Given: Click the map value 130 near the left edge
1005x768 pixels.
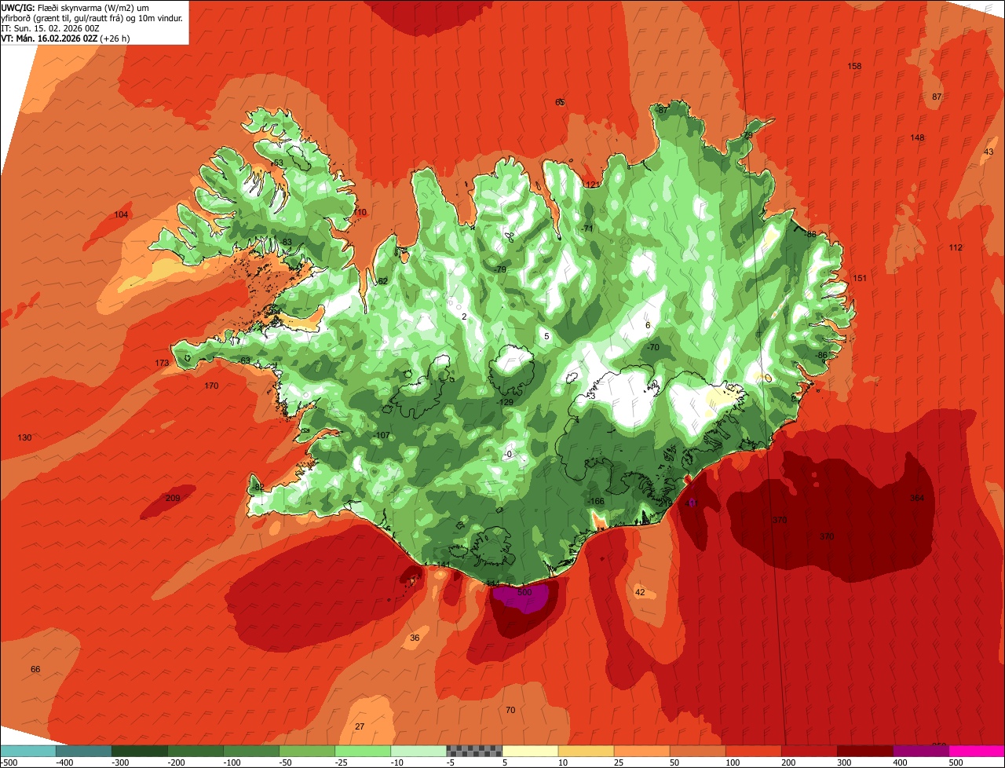Looking at the screenshot, I should (25, 437).
